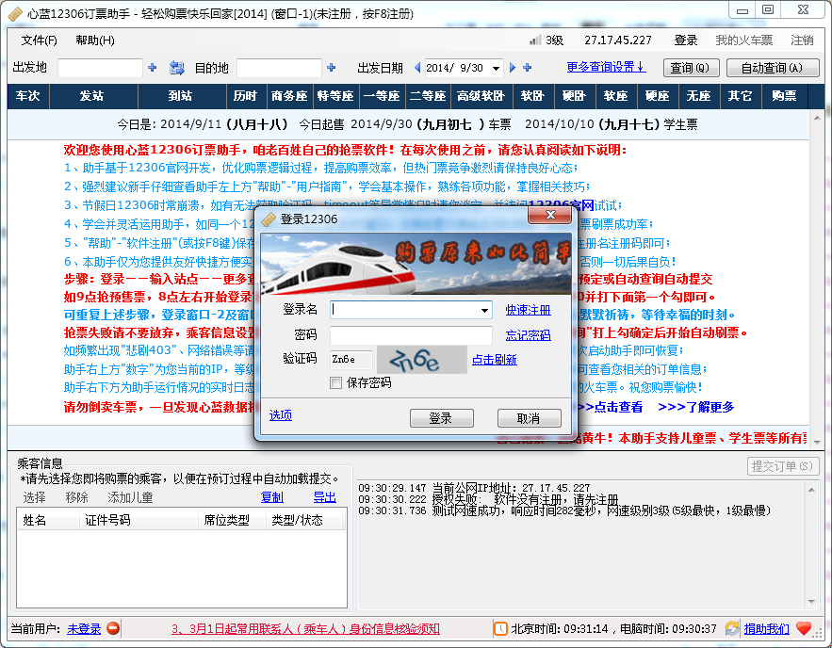This screenshot has width=832, height=648.
Task: Click the >>点击查看 link
Action: pyautogui.click(x=609, y=407)
